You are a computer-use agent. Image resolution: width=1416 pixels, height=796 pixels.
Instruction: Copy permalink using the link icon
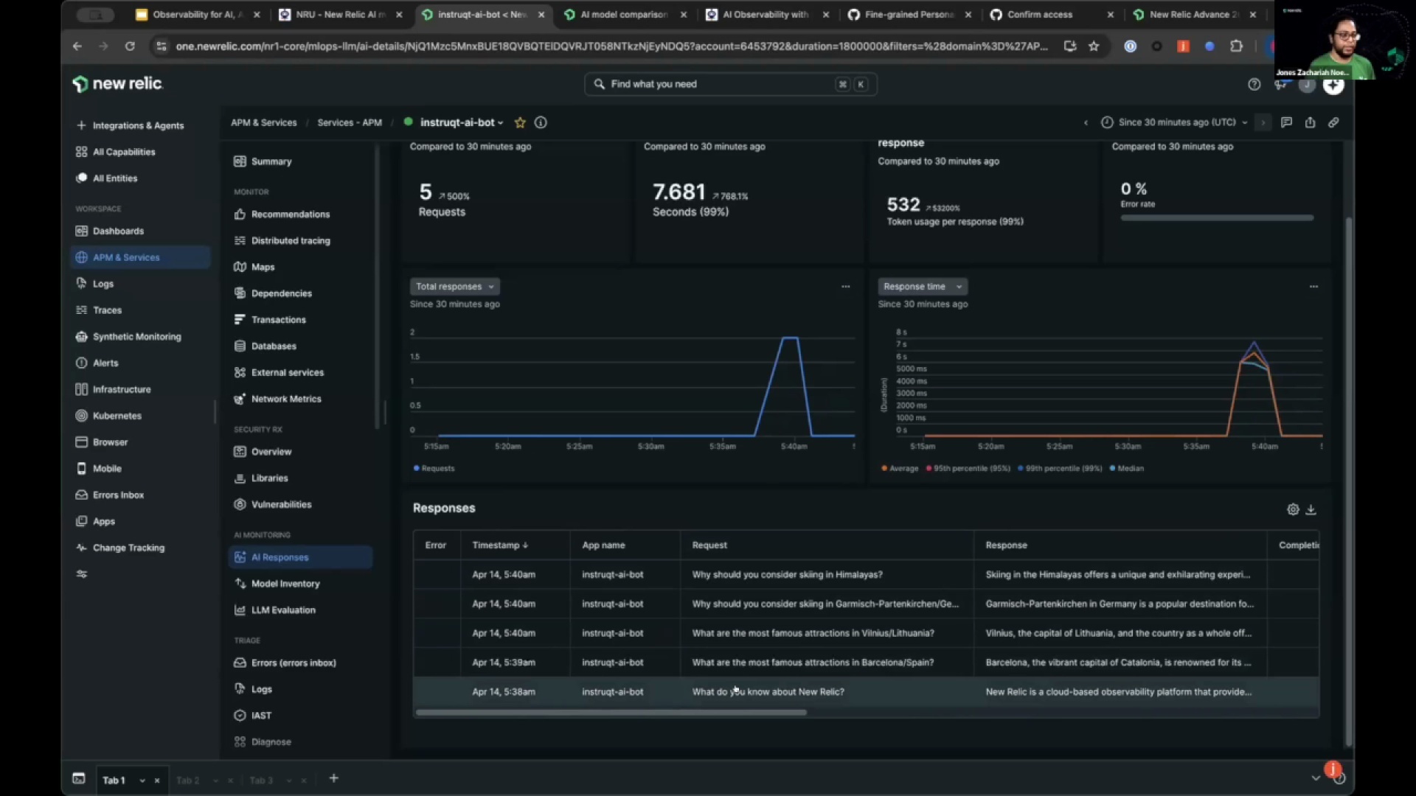click(1333, 122)
